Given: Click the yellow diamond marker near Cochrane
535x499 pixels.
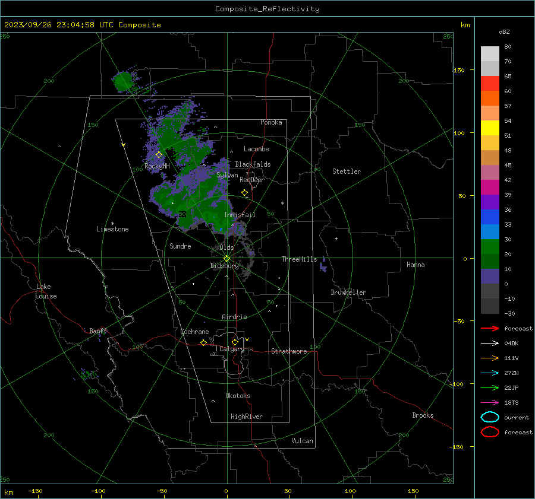Looking at the screenshot, I should click(204, 342).
